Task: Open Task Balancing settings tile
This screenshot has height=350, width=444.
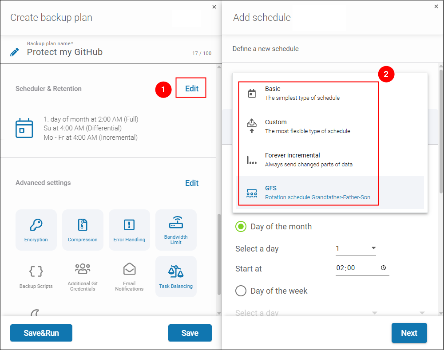Action: 176,276
